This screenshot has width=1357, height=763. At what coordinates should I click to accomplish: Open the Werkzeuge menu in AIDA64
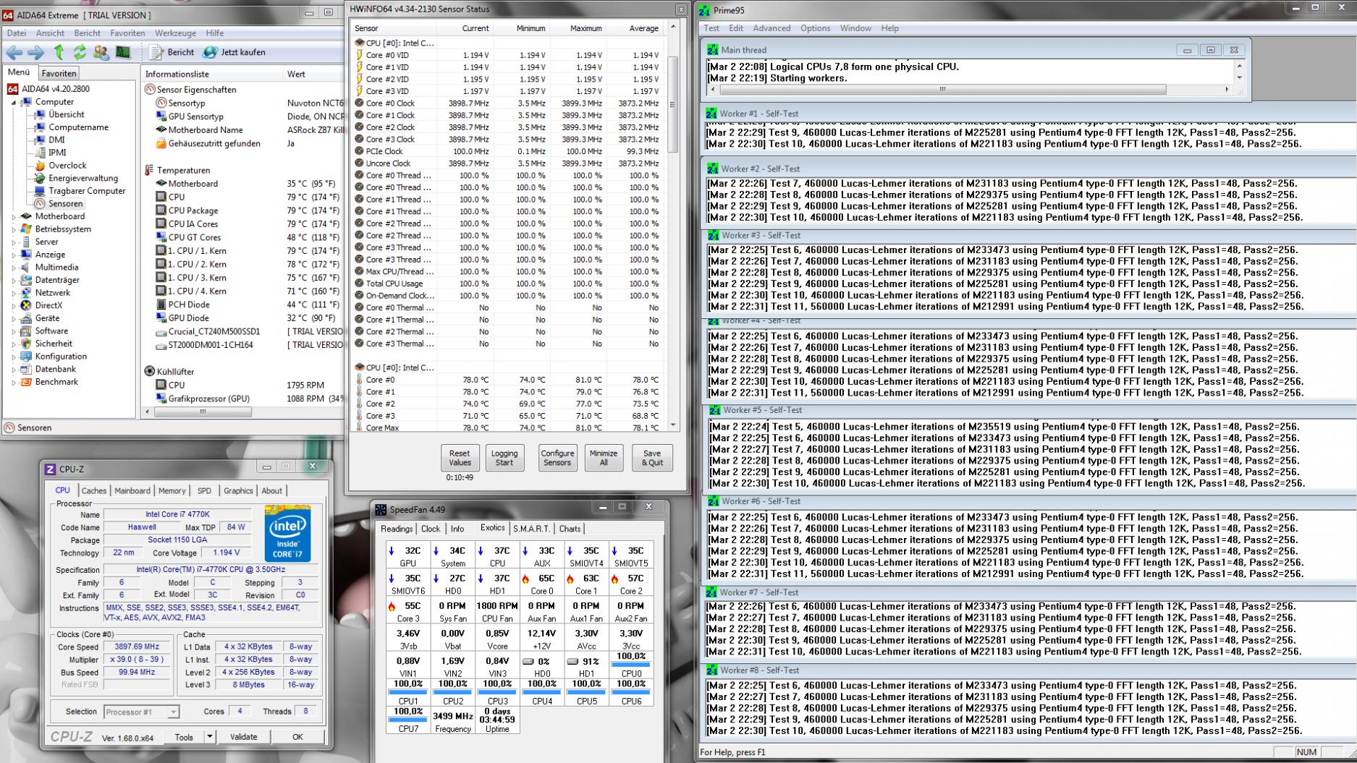click(x=175, y=33)
